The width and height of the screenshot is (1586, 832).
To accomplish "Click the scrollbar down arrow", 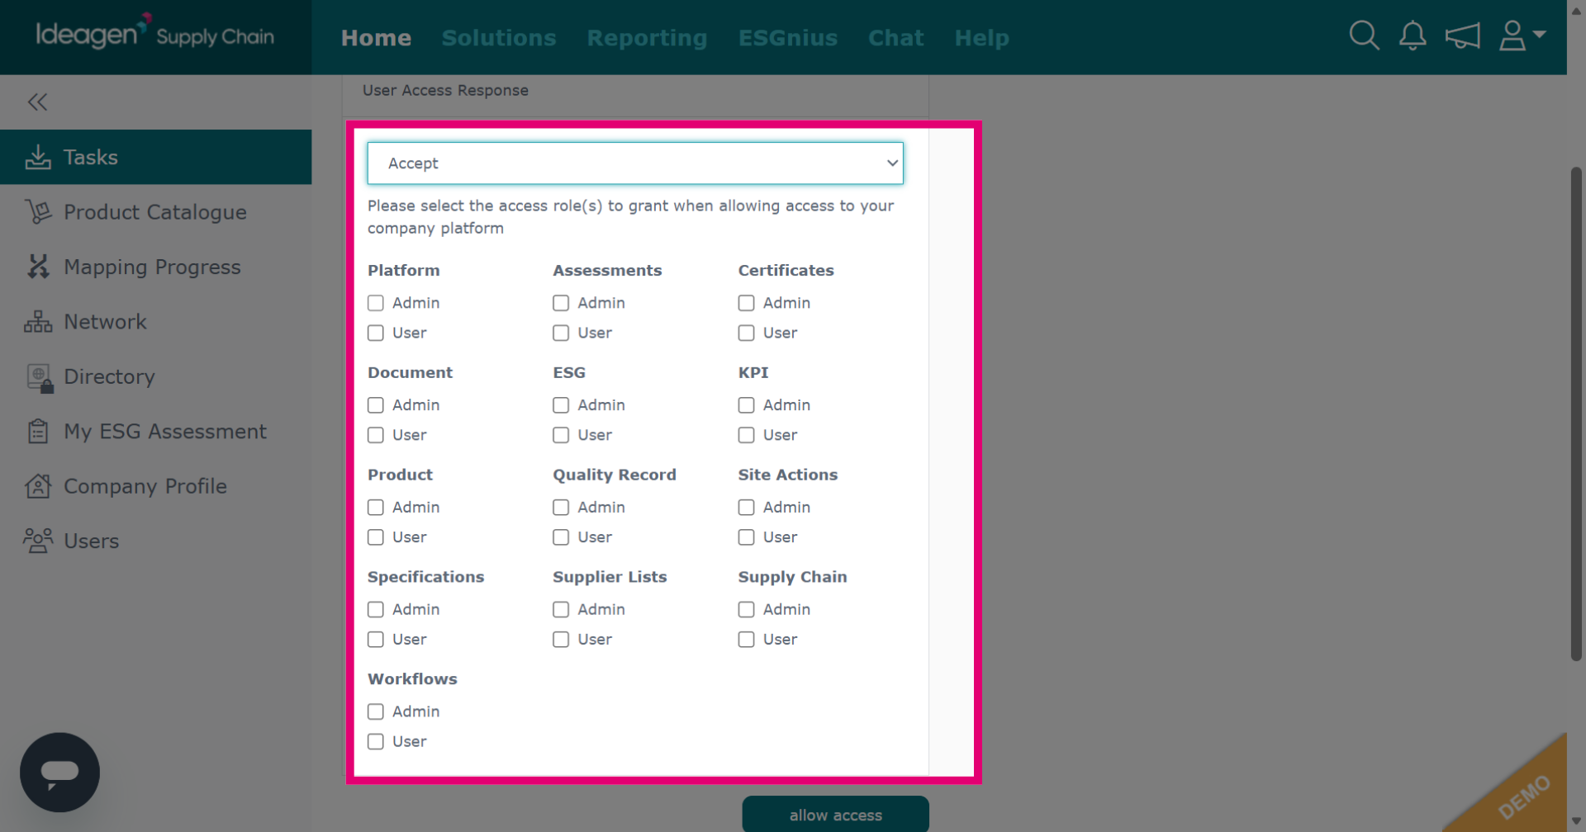I will point(1576,820).
